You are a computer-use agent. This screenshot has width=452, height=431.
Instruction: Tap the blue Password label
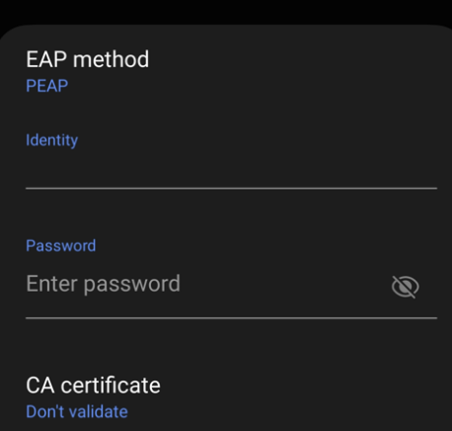[x=61, y=246]
